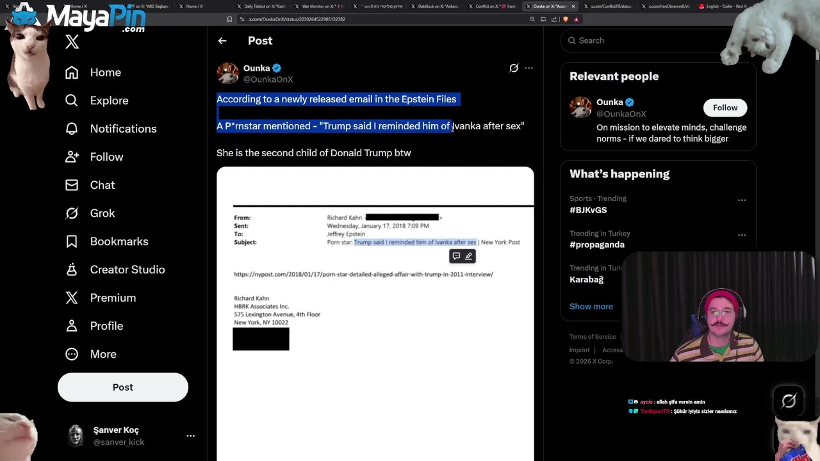820x461 pixels.
Task: Click the Brave shield icon in the address bar
Action: click(x=566, y=19)
